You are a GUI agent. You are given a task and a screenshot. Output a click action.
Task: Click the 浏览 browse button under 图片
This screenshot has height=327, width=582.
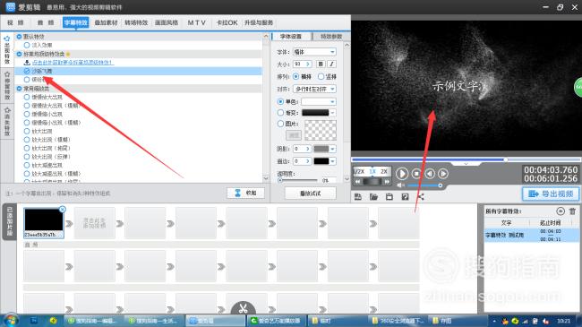pyautogui.click(x=293, y=135)
